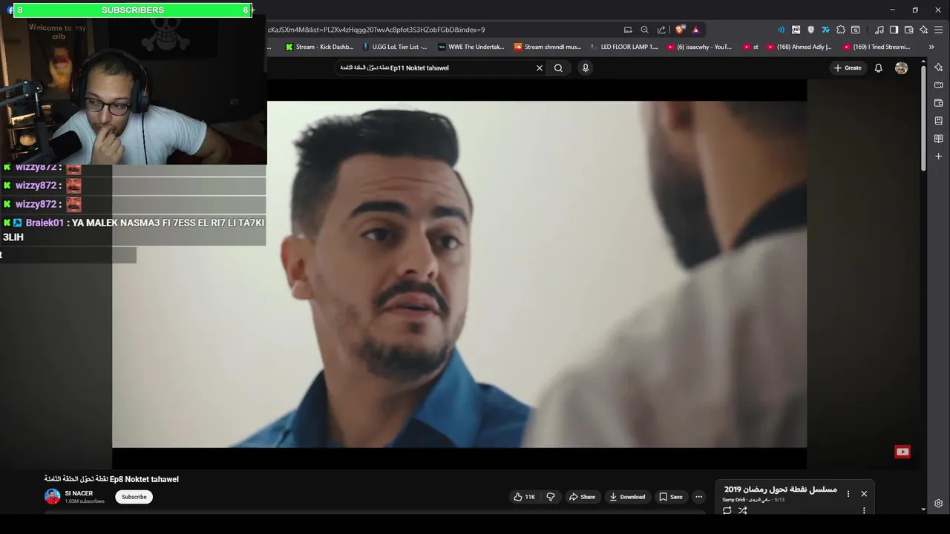Screen dimensions: 950x534
Task: Open Brave Wallet
Action: tap(908, 30)
